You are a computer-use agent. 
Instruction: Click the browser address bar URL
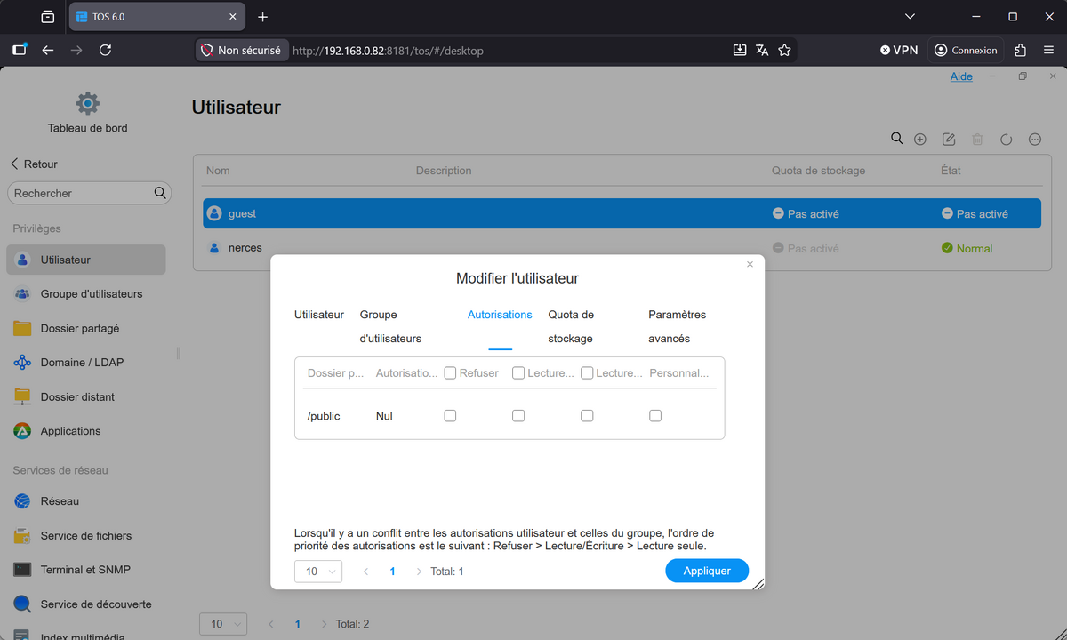pyautogui.click(x=388, y=51)
